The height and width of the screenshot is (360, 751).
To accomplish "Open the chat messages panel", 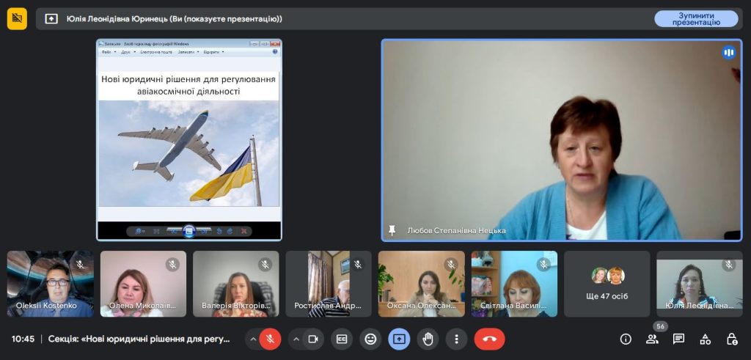I will coord(678,339).
